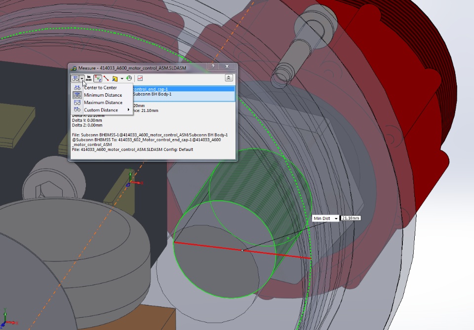Toggle Show XYZ Measurements button

(x=97, y=78)
